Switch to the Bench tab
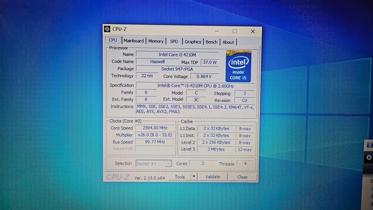This screenshot has width=373, height=210. point(211,42)
